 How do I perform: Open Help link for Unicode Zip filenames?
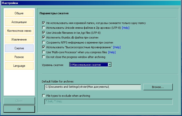point(126,28)
